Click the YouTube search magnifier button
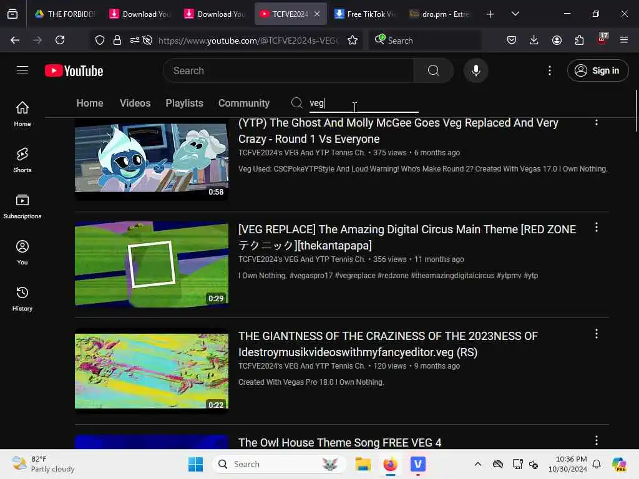 pyautogui.click(x=433, y=70)
